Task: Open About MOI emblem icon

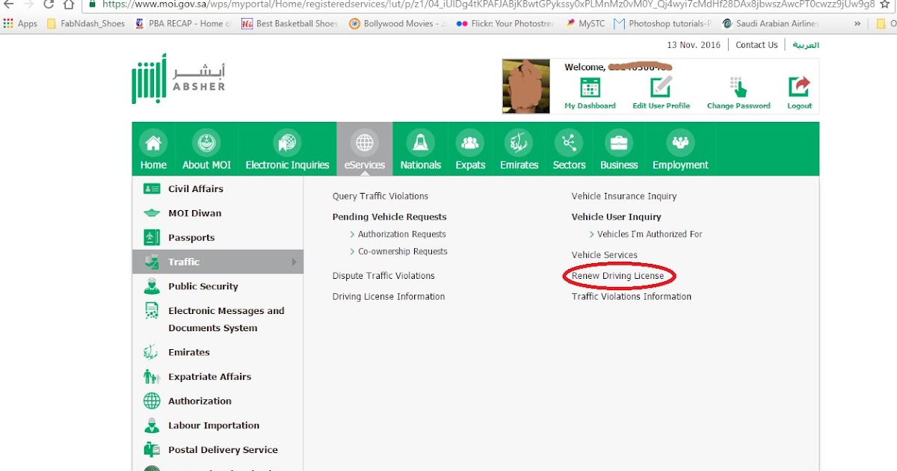Action: [x=206, y=142]
